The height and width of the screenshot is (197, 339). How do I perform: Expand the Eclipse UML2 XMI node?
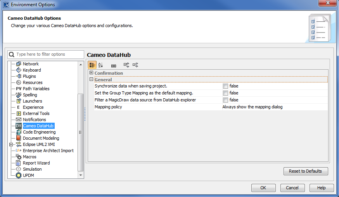coord(11,145)
